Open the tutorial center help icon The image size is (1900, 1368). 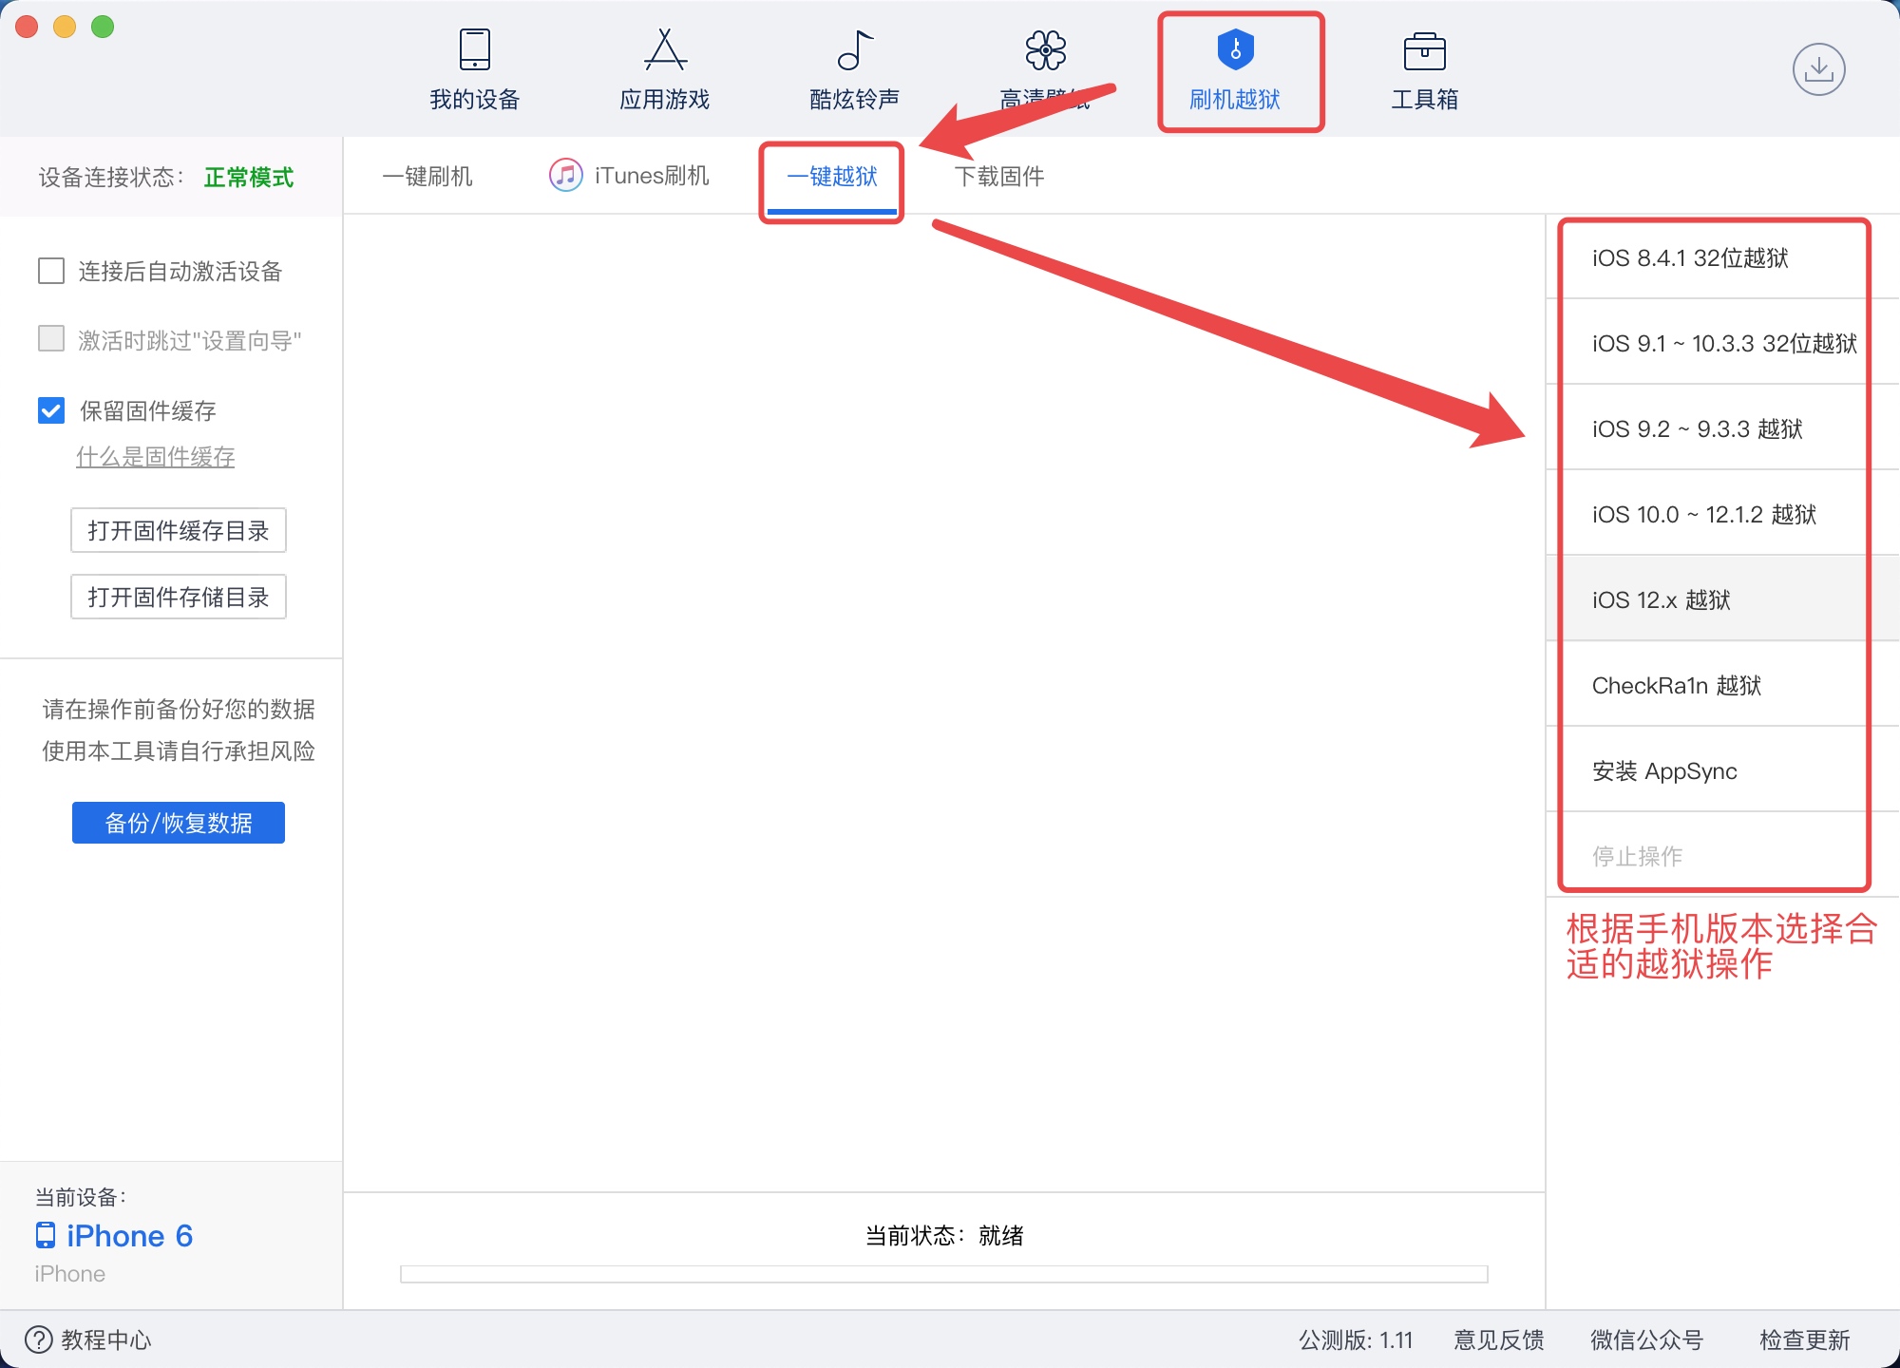pyautogui.click(x=39, y=1339)
